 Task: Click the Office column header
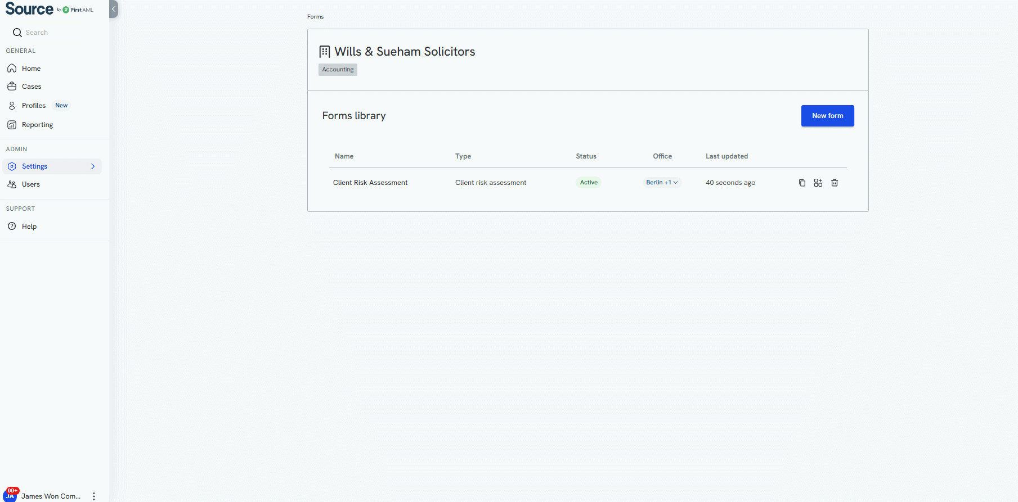(662, 156)
